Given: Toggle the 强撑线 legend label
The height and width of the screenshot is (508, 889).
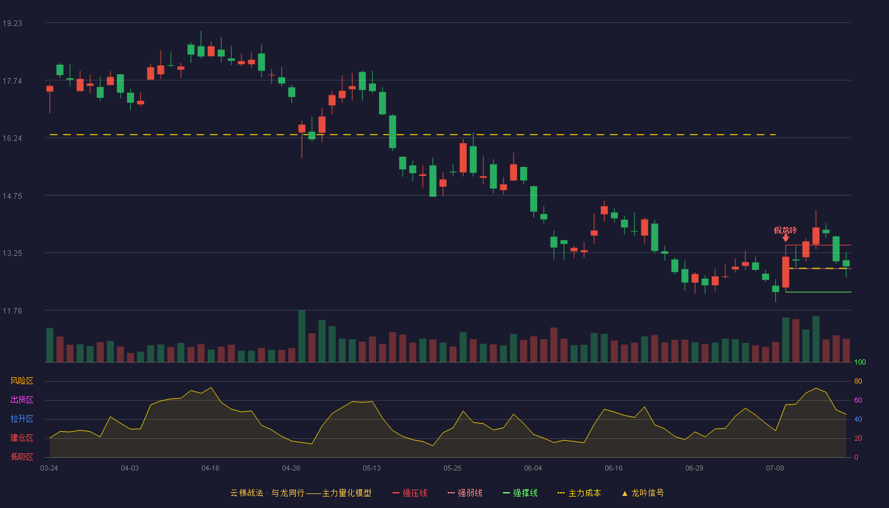Looking at the screenshot, I should tap(525, 493).
